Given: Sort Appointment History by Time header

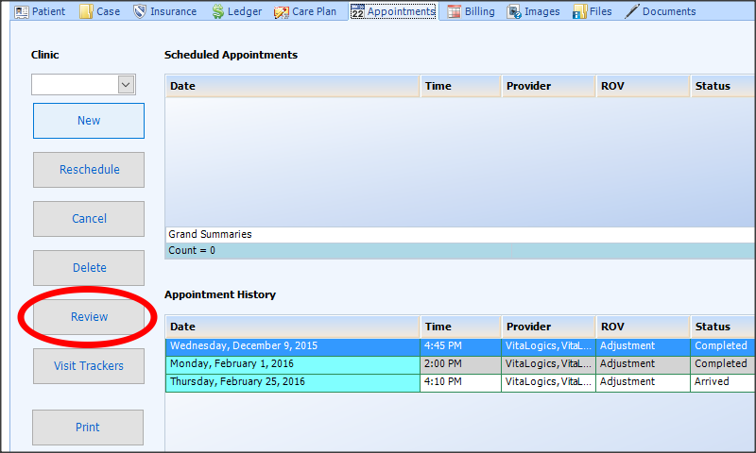Looking at the screenshot, I should coord(460,327).
